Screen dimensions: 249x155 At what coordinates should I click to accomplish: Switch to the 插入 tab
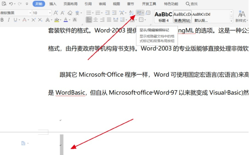tap(53, 4)
